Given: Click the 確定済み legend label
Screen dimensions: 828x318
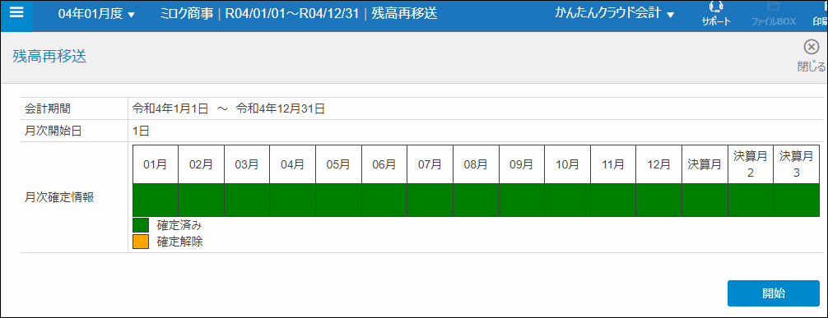Looking at the screenshot, I should 180,226.
